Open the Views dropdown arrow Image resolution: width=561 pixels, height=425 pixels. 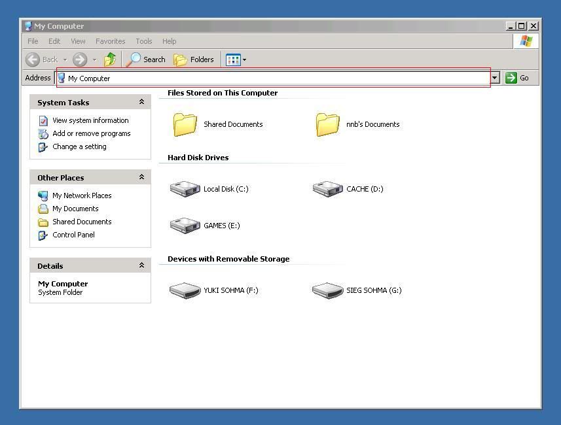click(x=244, y=59)
